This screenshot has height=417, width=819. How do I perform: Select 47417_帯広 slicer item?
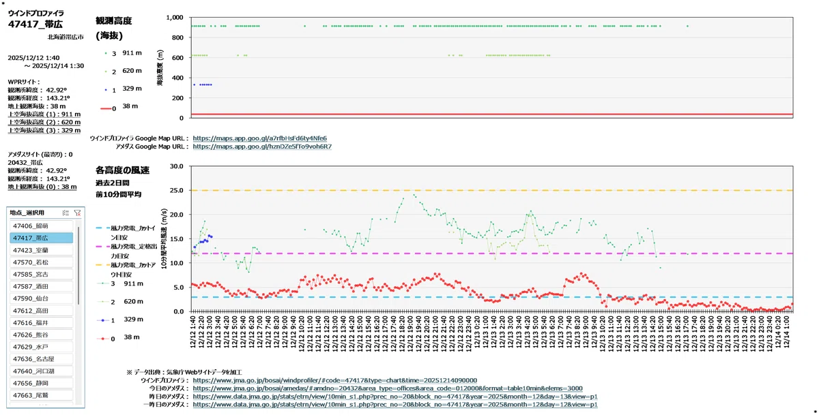(41, 238)
